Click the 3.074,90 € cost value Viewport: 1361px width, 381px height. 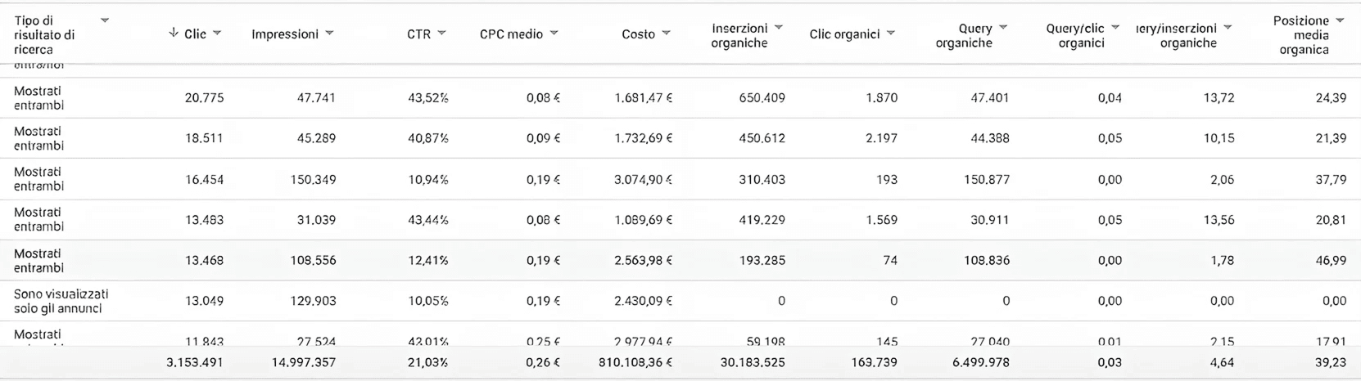pos(643,179)
